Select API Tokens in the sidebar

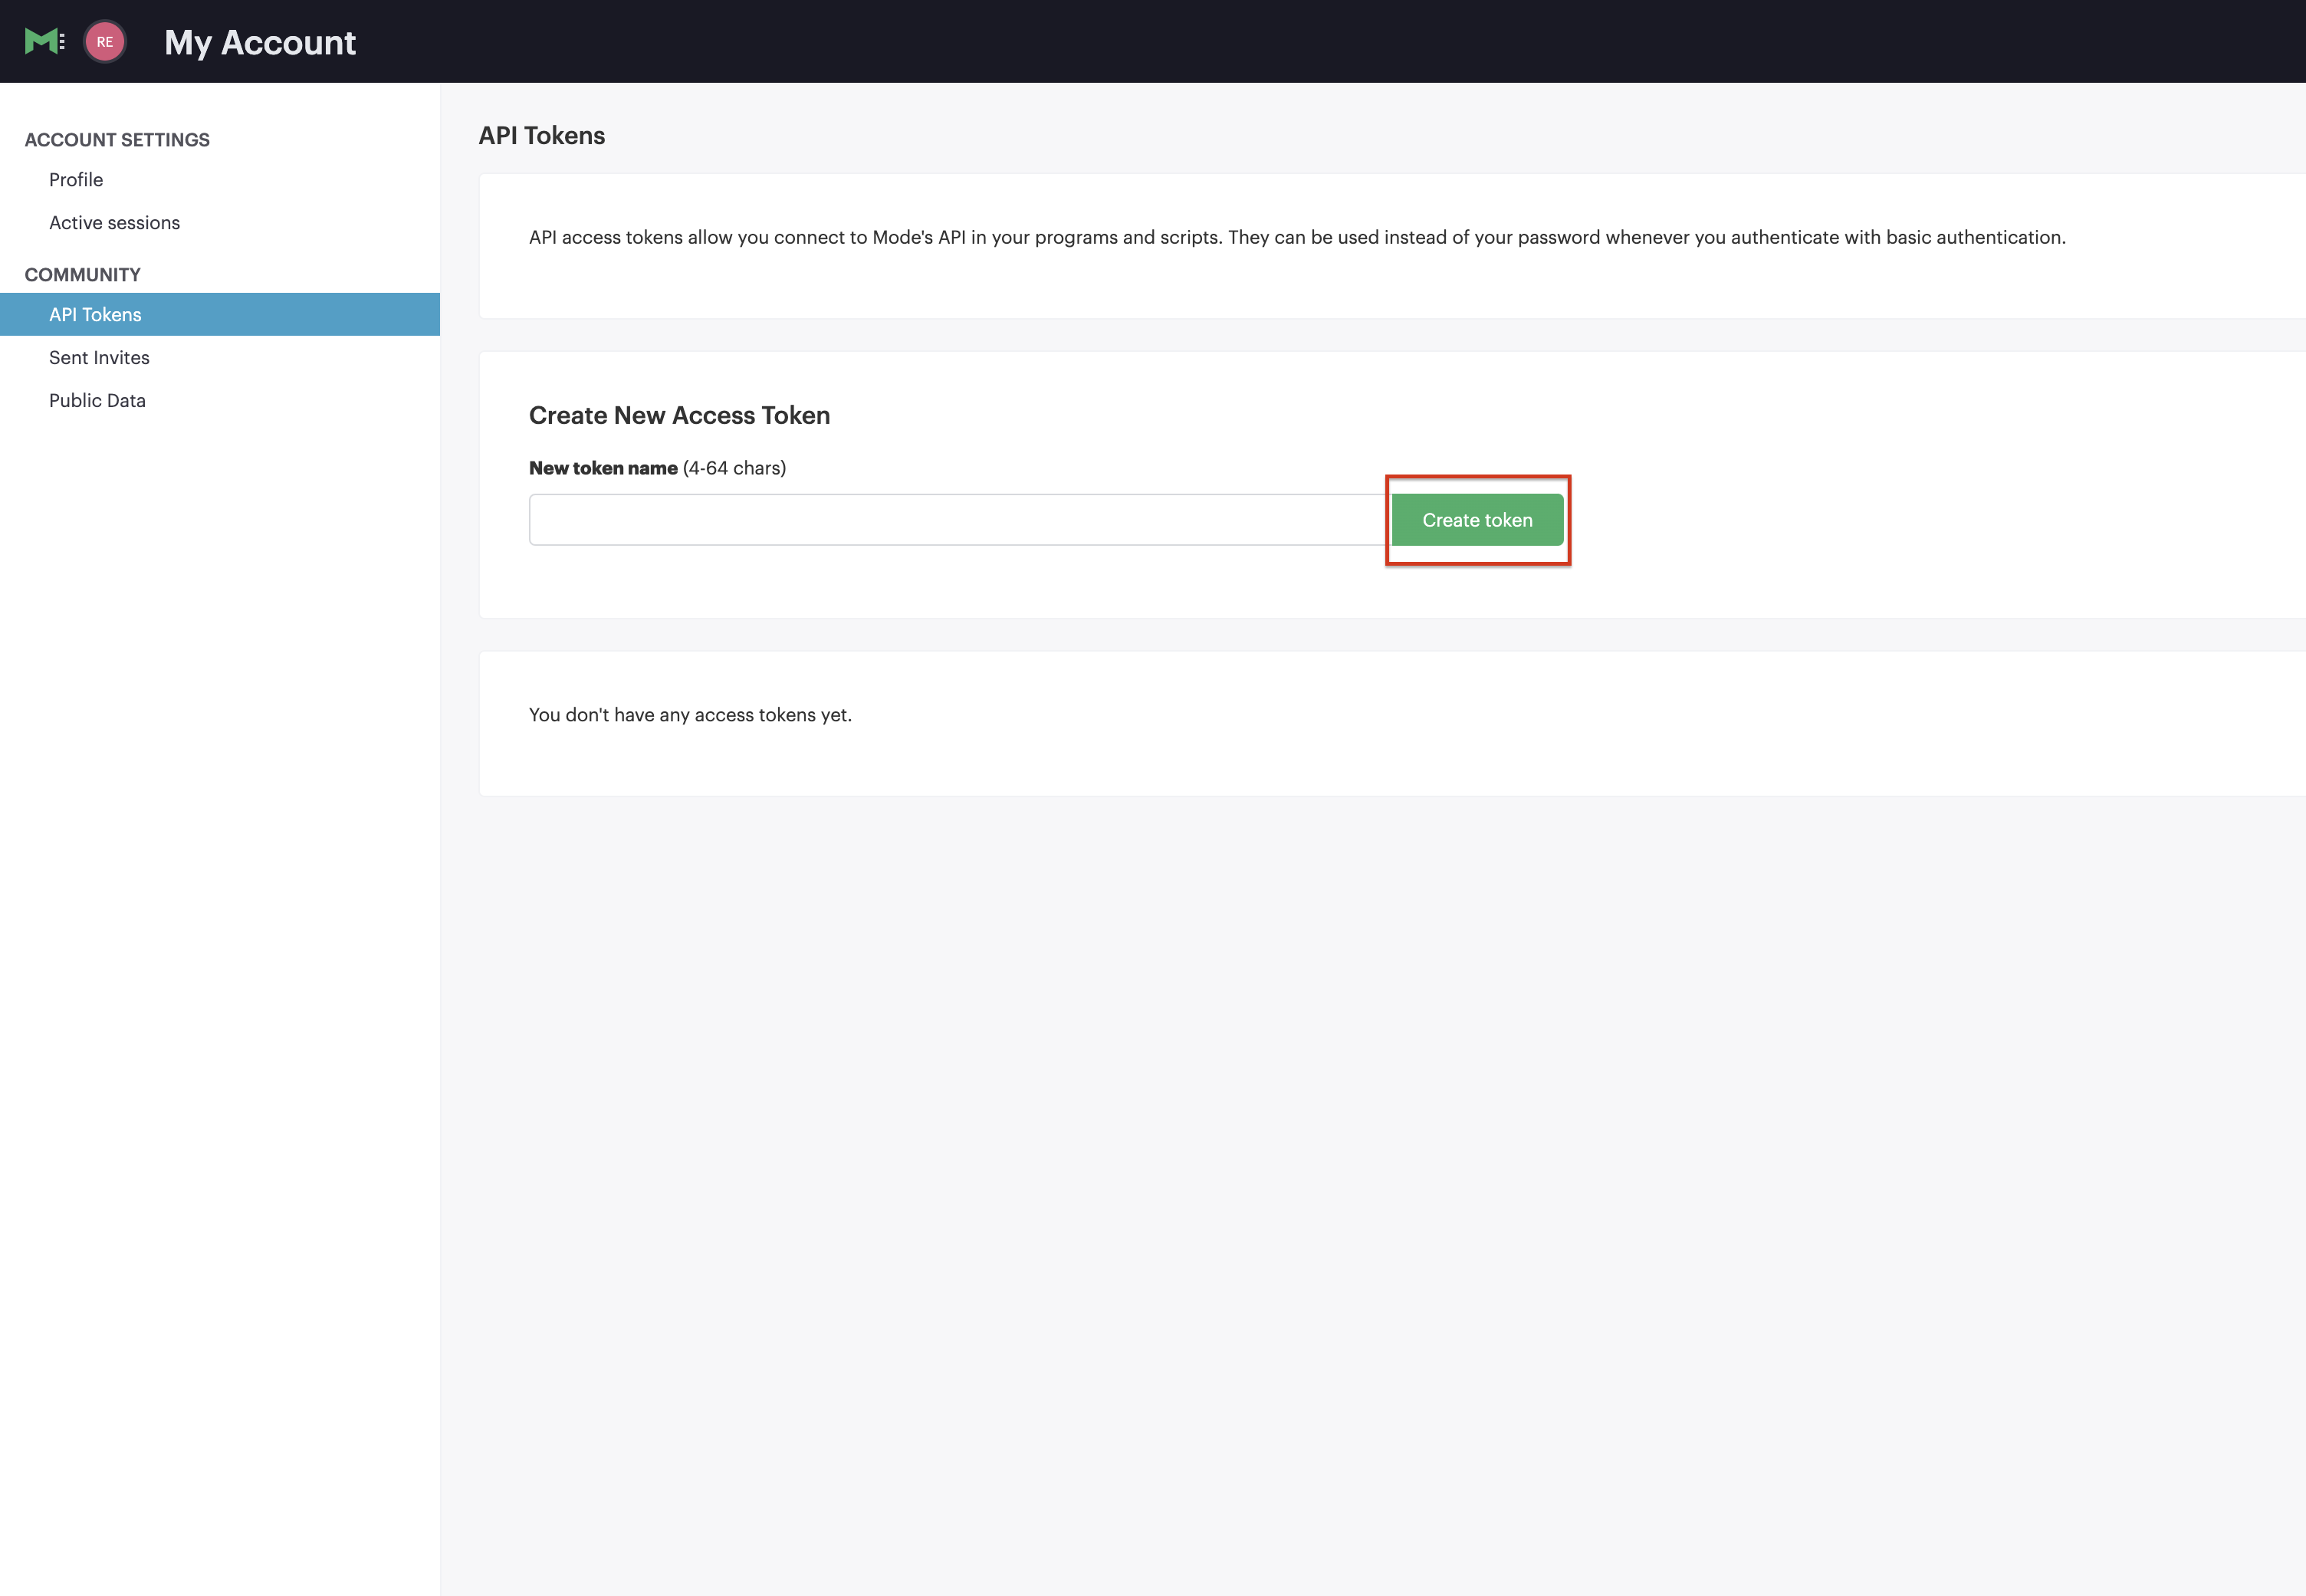point(220,314)
